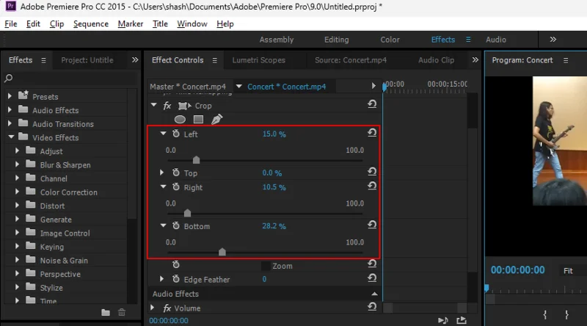Click the delete custom items trash icon

click(122, 312)
